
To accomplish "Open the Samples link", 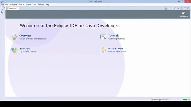I will 24,48.
